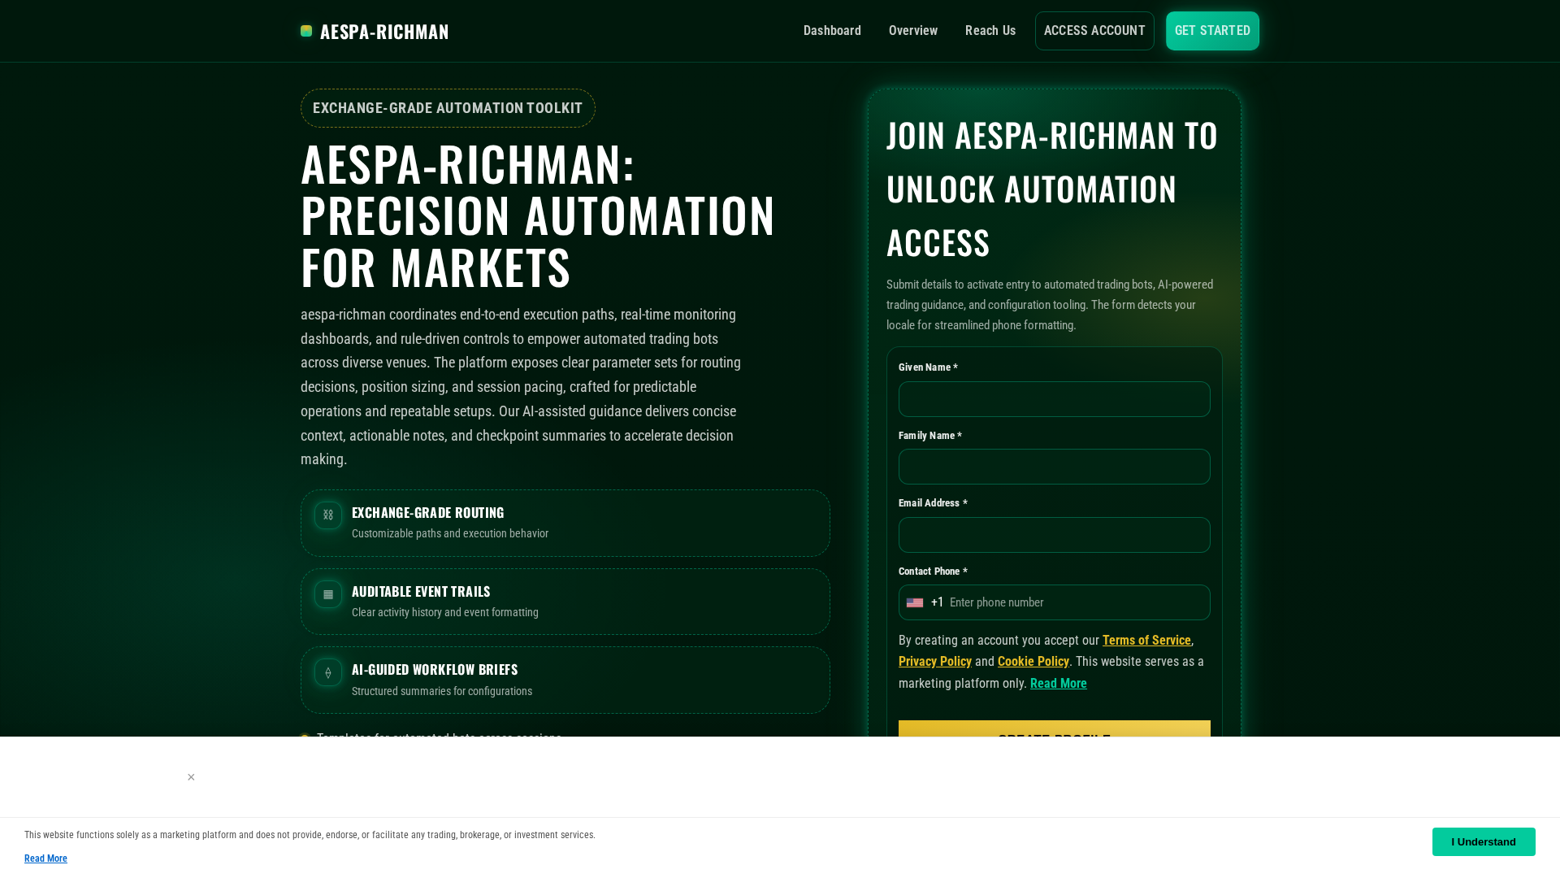Click the Join AESPA-RICHMAN form heading

click(x=1053, y=189)
